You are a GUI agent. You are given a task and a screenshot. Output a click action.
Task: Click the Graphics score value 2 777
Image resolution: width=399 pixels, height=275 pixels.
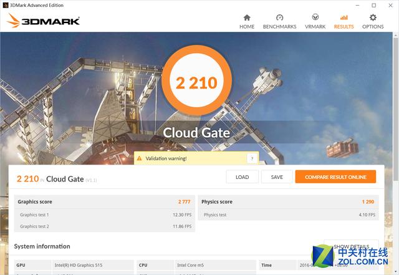point(185,201)
